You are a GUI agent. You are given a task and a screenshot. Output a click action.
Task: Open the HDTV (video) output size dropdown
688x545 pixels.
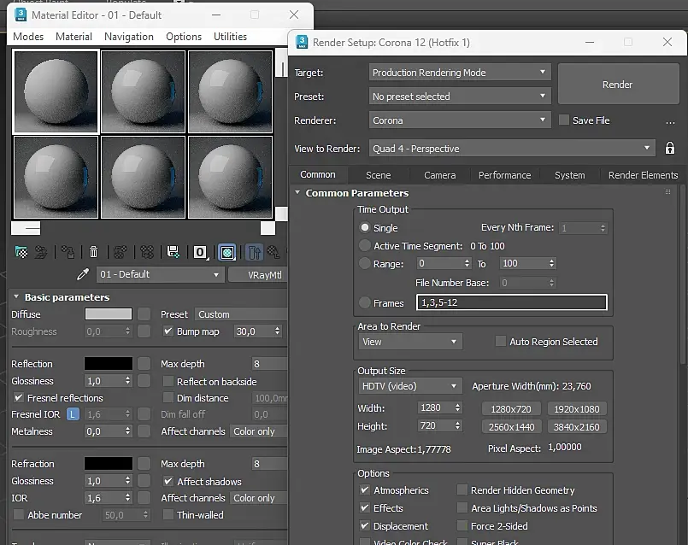click(409, 386)
